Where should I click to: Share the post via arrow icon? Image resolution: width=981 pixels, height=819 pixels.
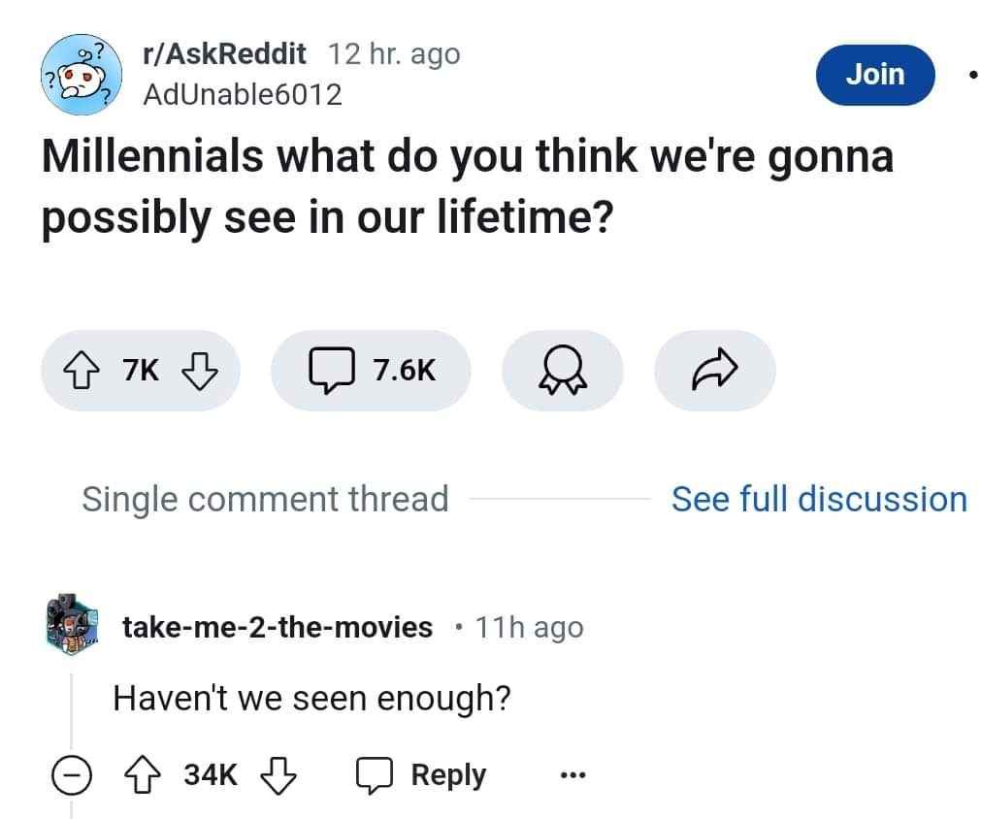pyautogui.click(x=715, y=370)
